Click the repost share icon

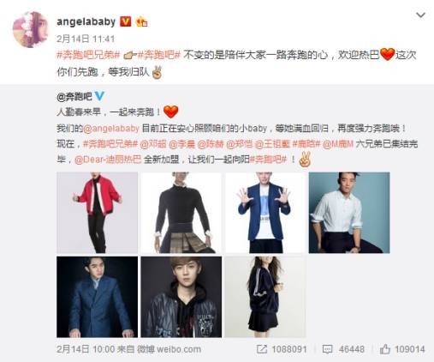coord(262,349)
